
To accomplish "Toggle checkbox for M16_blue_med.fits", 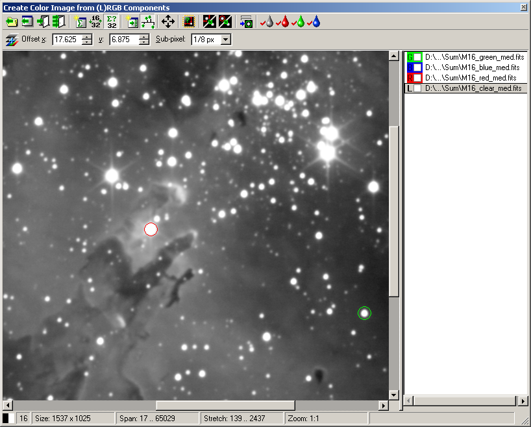I will [418, 67].
